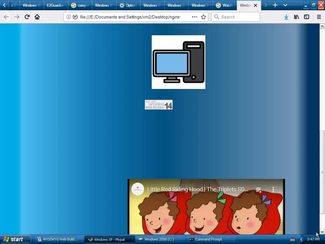Switch to the Google 'compu' tab
325x244 pixels.
pyautogui.click(x=80, y=5)
